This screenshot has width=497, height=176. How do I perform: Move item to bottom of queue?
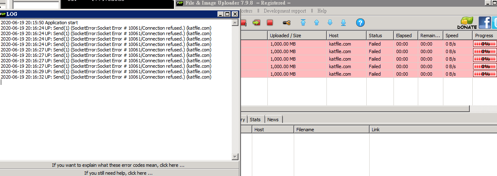pyautogui.click(x=343, y=23)
